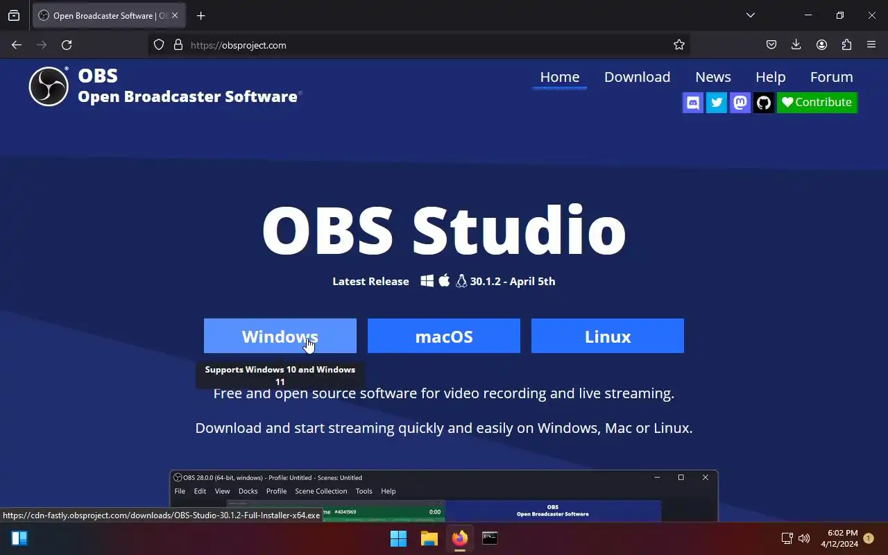Open File Explorer from taskbar
Viewport: 888px width, 555px height.
click(x=429, y=538)
